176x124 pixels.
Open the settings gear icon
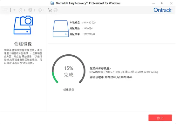[30, 10]
